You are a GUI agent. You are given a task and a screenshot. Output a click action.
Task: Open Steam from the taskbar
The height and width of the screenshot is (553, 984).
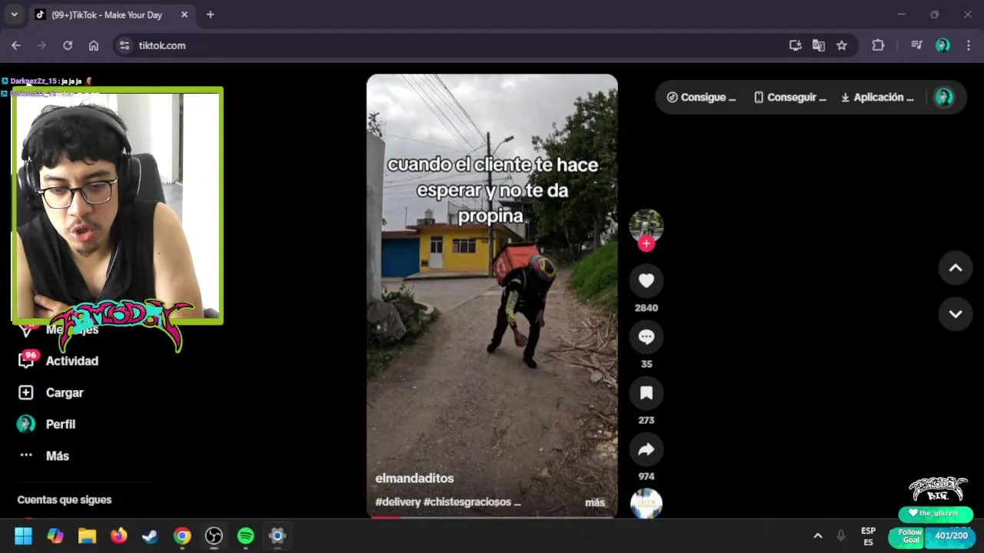[x=150, y=535]
